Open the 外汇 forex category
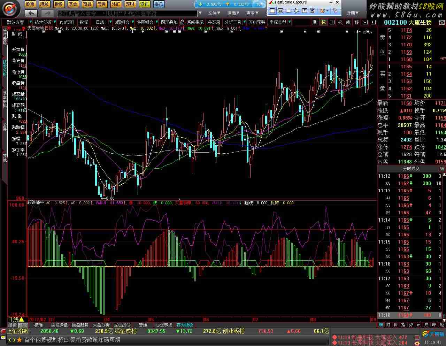Viewport: 446px width, 346px height. click(116, 4)
